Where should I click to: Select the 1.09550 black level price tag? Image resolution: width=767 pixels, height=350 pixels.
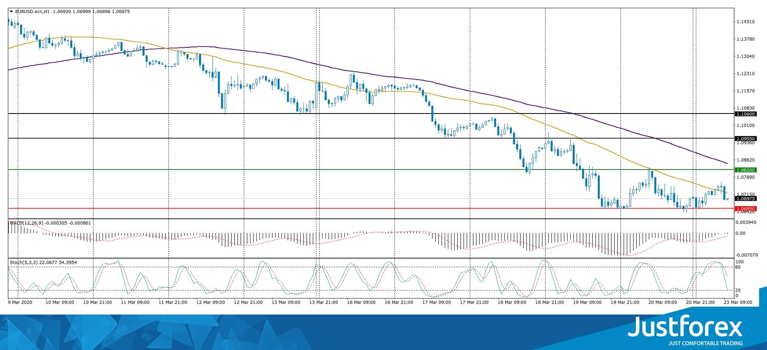coord(745,139)
